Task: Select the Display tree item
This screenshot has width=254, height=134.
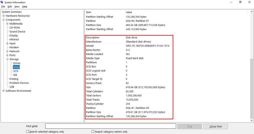Action: [14, 36]
